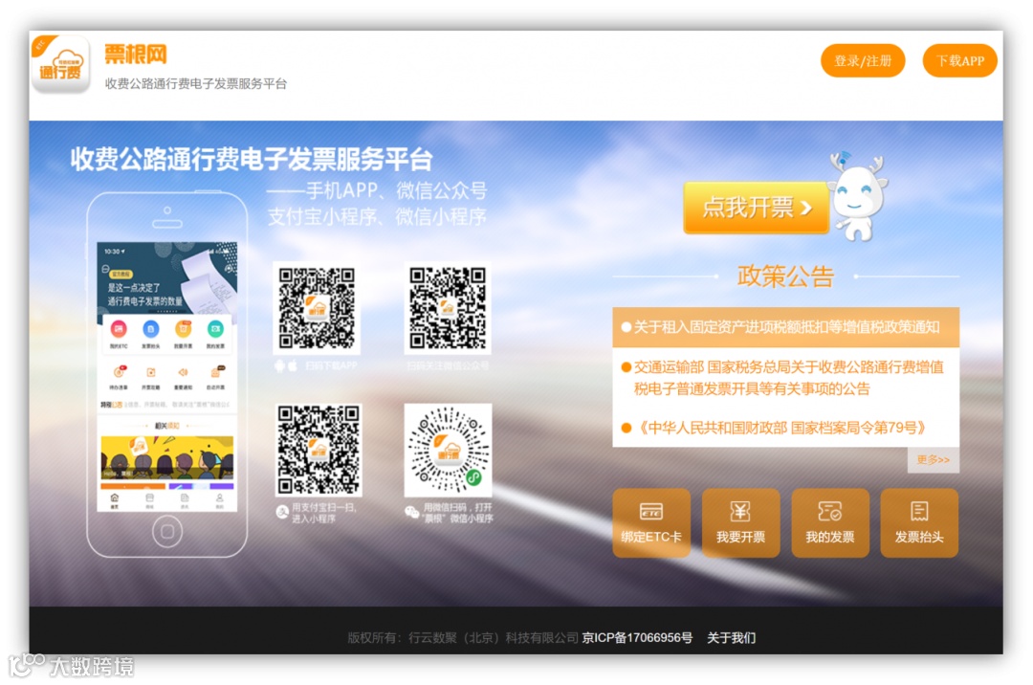Image resolution: width=1033 pixels, height=685 pixels.
Task: Tap the 重要通知 speaker icon in phone mockup
Action: click(x=183, y=373)
